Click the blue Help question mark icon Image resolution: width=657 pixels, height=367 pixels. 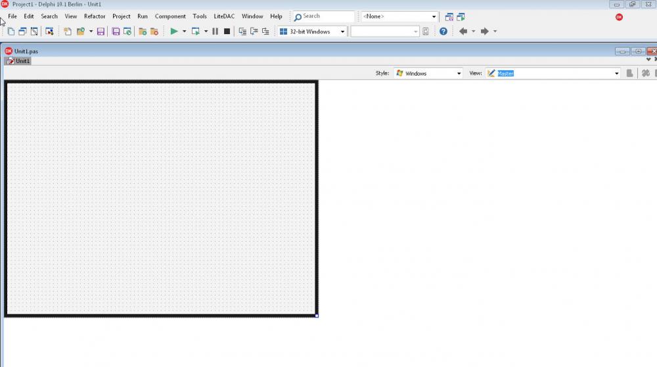coord(443,32)
